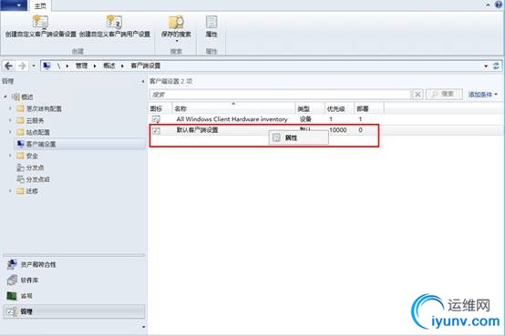
Task: Click 客户端设置 in the breadcrumb path
Action: tap(146, 66)
